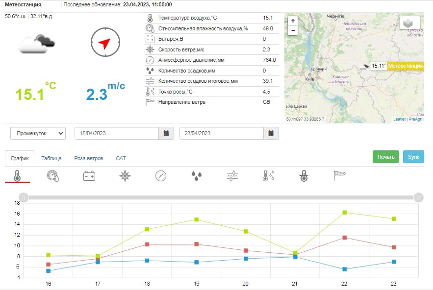
Task: Open the Роза ветров tab
Action: click(x=88, y=158)
